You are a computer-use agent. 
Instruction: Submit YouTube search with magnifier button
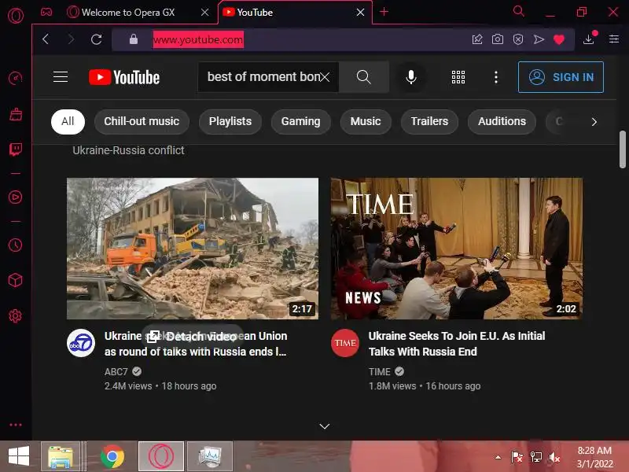point(364,76)
